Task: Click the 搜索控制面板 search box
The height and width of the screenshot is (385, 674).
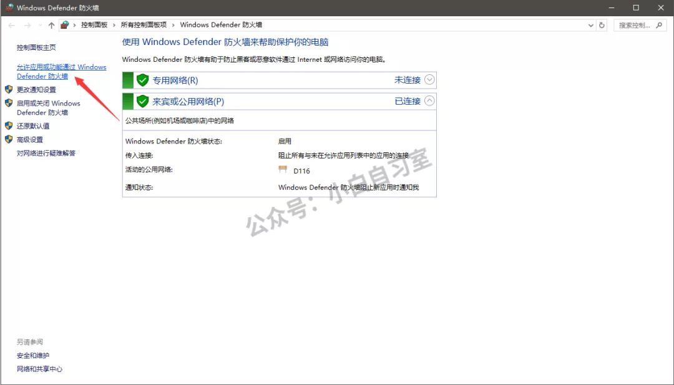Action: point(640,26)
